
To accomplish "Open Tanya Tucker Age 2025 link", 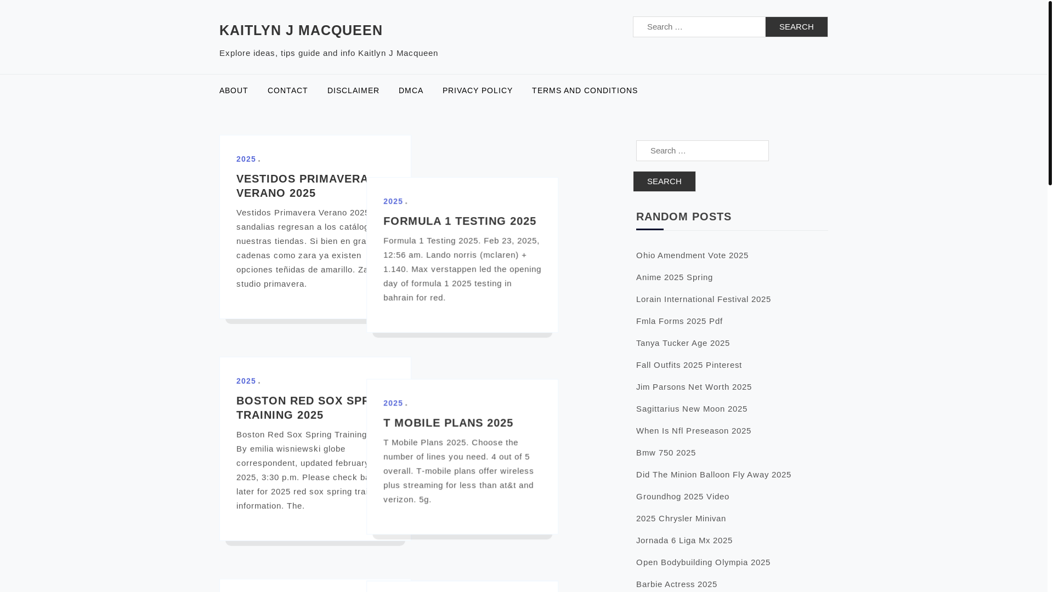I will [683, 343].
